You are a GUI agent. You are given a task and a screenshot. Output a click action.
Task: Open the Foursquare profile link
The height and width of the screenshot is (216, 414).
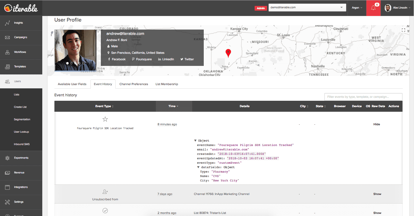pos(142,59)
